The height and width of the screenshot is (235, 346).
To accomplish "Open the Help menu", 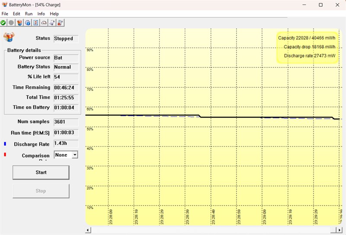I will (54, 14).
